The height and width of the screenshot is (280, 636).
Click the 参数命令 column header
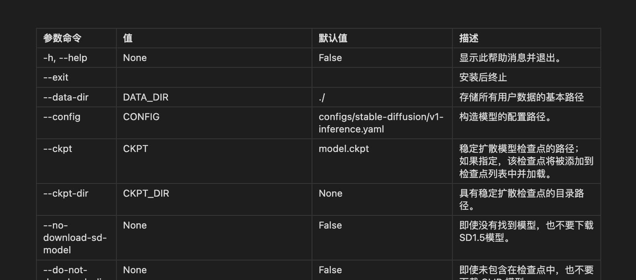(x=62, y=38)
